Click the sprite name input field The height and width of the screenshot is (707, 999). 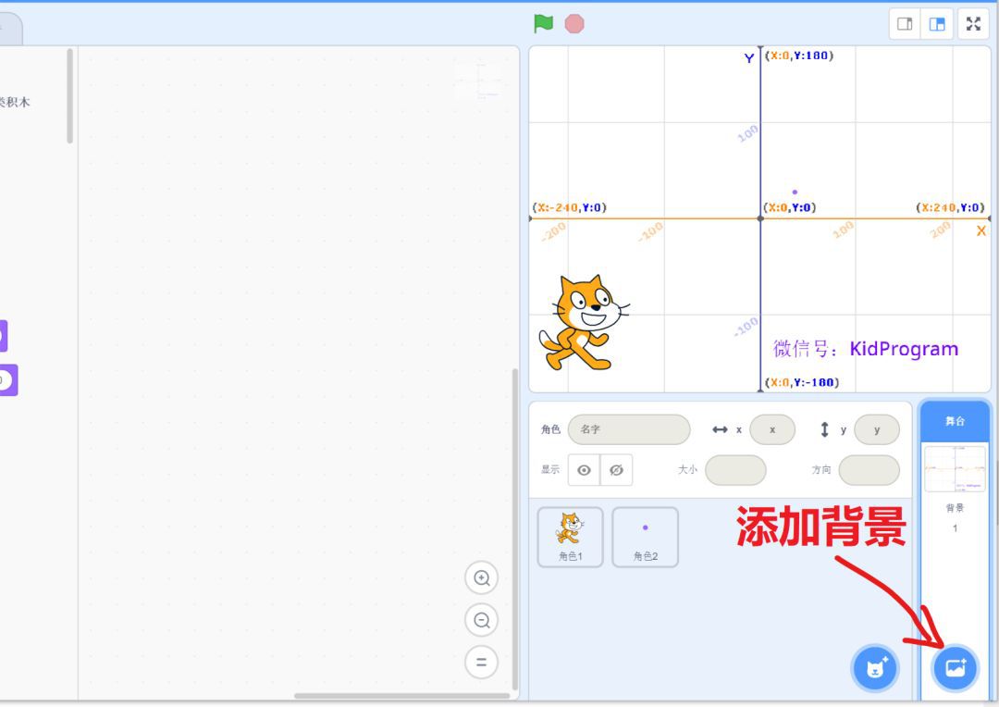629,429
